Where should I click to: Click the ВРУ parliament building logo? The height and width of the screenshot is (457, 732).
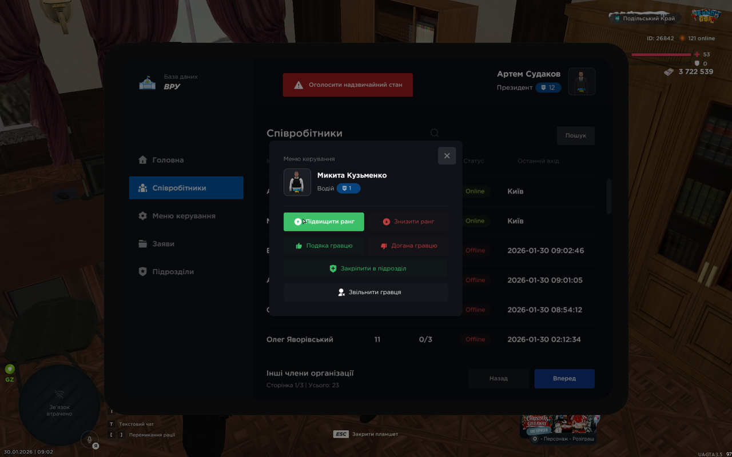pos(148,82)
